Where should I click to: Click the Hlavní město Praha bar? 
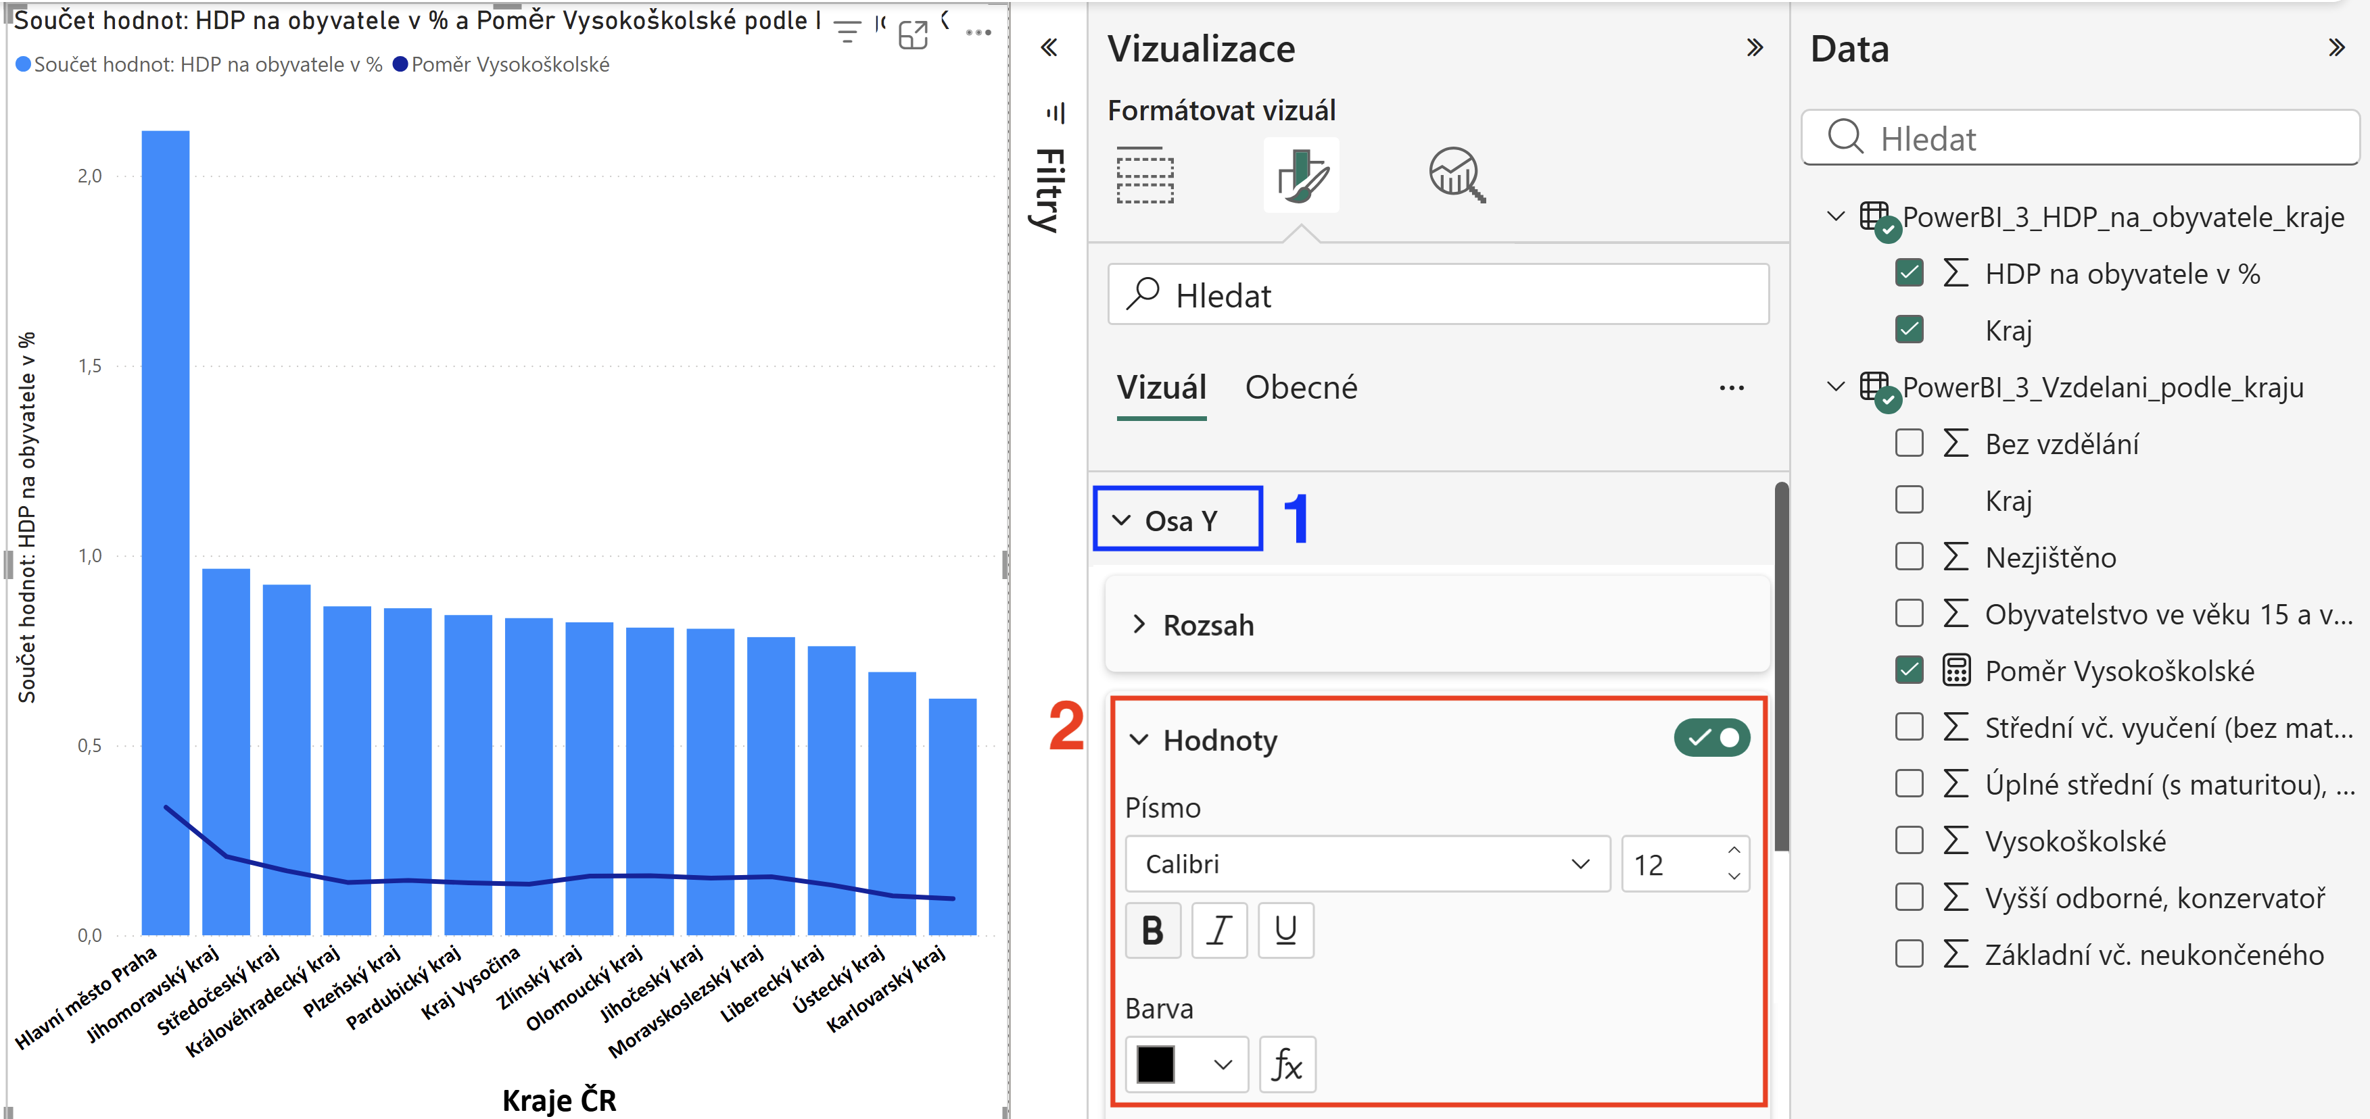point(166,533)
